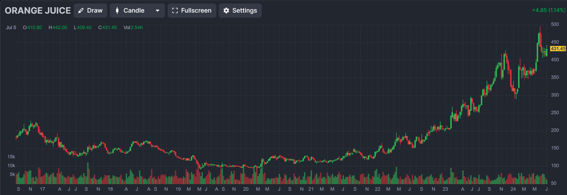
Task: Click the pencil icon on Draw
Action: (81, 11)
